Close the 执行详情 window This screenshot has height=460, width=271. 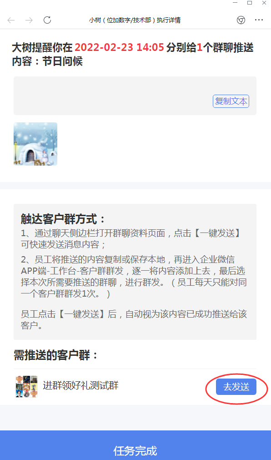click(x=264, y=3)
